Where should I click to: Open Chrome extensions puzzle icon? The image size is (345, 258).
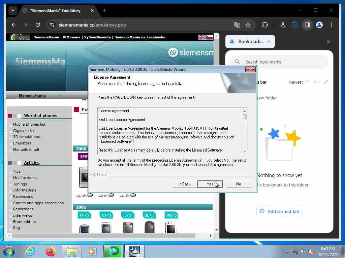(265, 25)
